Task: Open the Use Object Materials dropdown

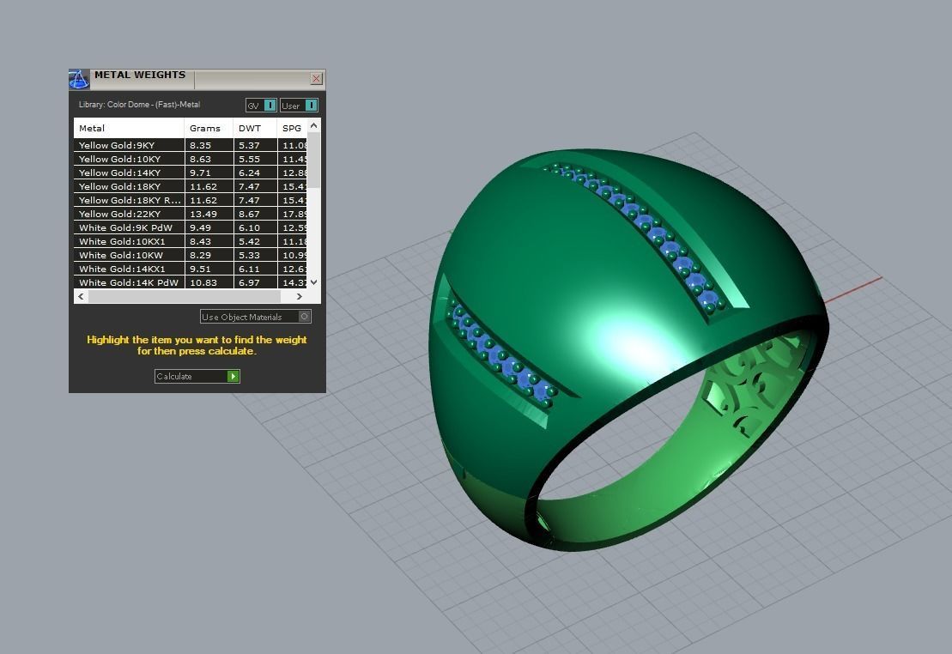Action: pos(256,317)
